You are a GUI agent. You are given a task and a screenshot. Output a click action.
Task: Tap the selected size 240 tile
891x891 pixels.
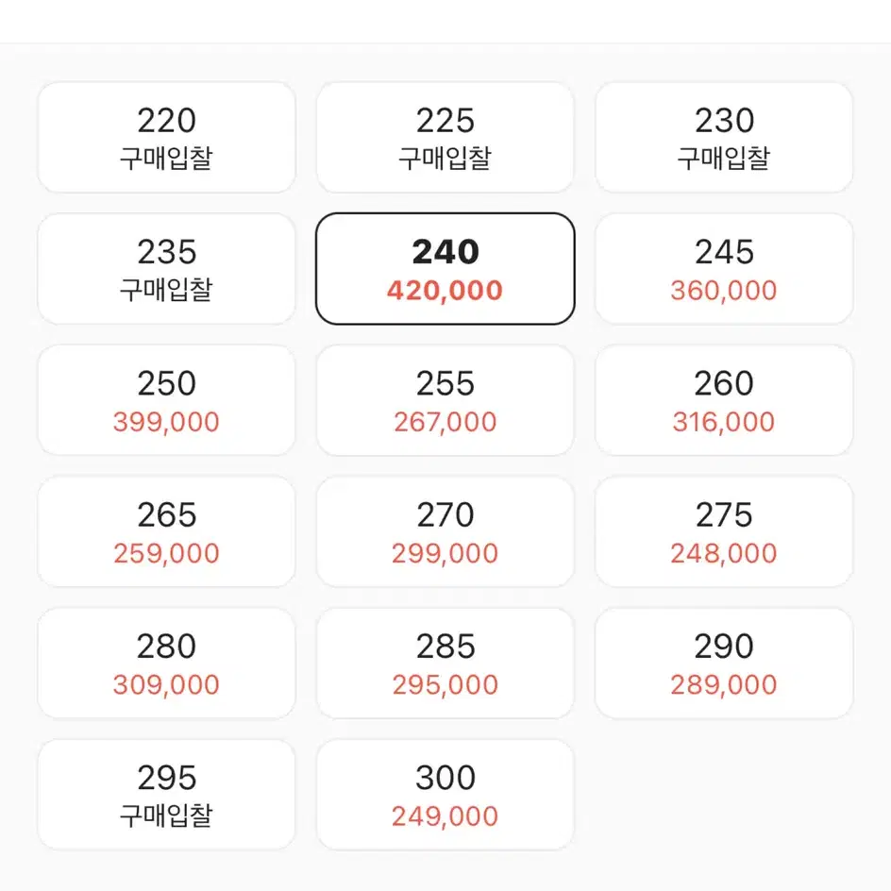tap(445, 269)
